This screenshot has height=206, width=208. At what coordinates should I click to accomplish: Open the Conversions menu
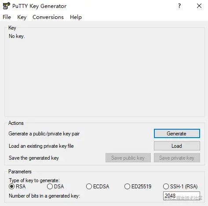click(x=48, y=17)
